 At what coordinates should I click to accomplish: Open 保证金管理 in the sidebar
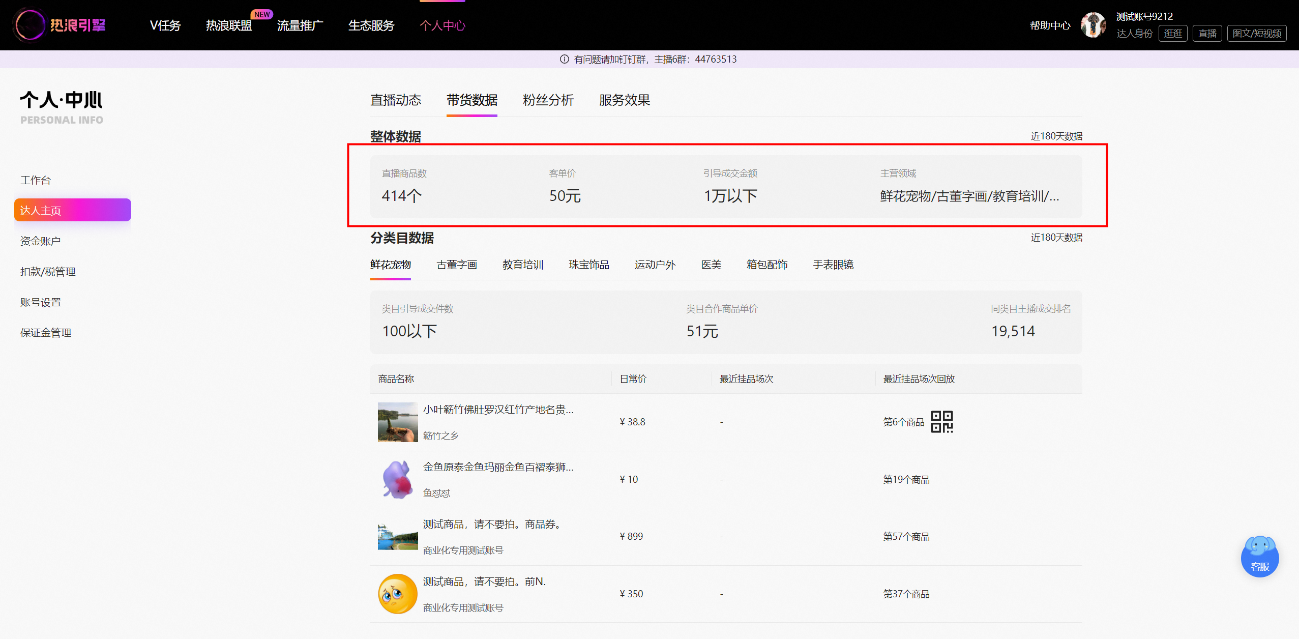pyautogui.click(x=46, y=333)
